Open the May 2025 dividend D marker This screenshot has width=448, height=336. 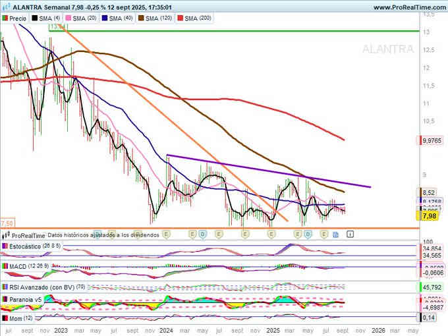[x=308, y=235]
